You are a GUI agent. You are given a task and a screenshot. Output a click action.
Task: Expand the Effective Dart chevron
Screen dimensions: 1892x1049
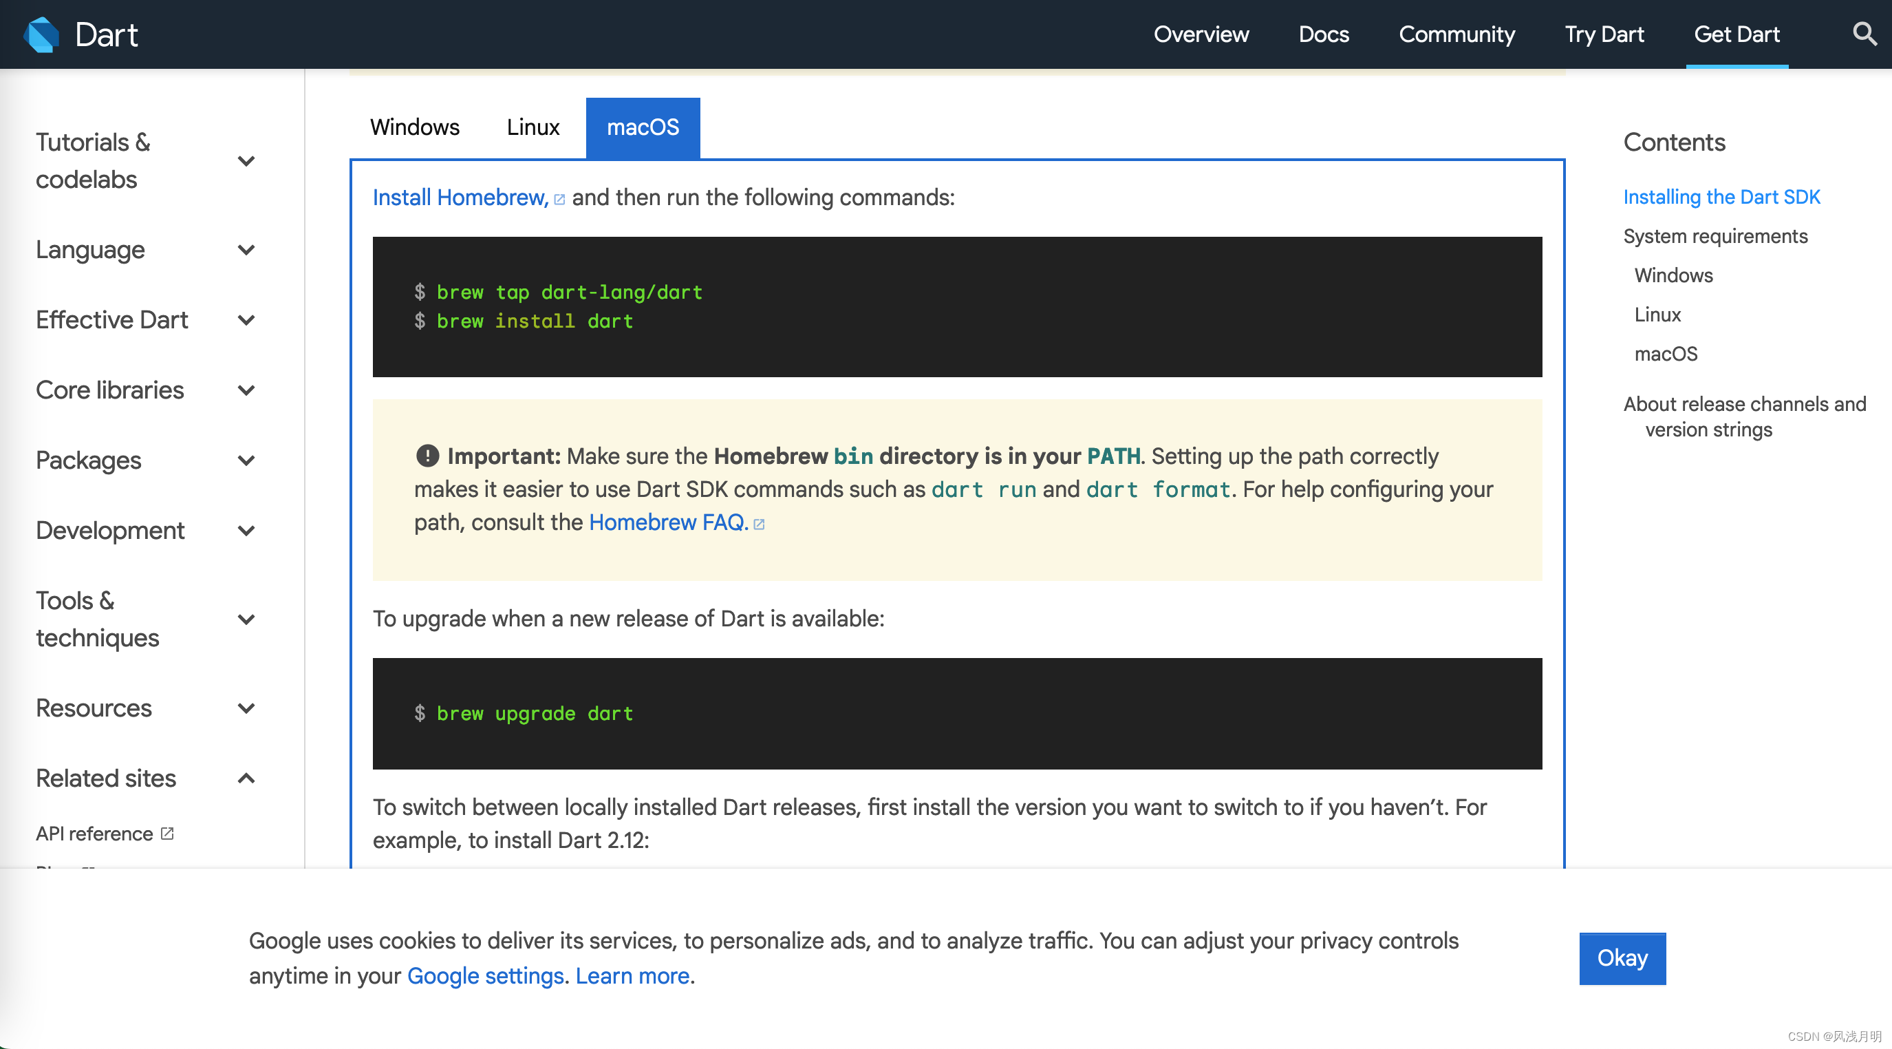pyautogui.click(x=247, y=320)
